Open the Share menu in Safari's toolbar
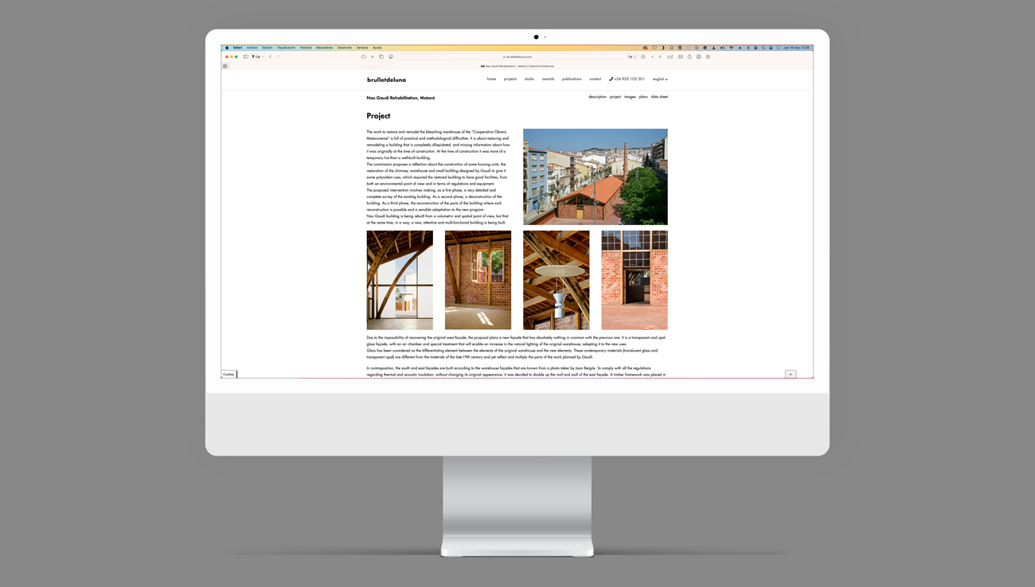The height and width of the screenshot is (587, 1035). coord(689,56)
